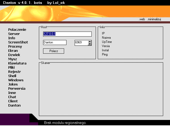Open the Jokes menu item
This screenshot has width=170, height=126.
13,84
